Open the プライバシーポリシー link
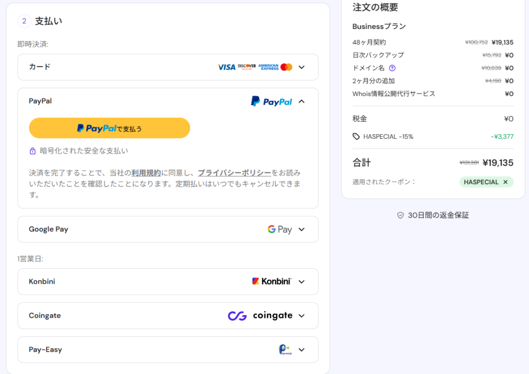Viewport: 529px width, 374px height. (x=234, y=173)
